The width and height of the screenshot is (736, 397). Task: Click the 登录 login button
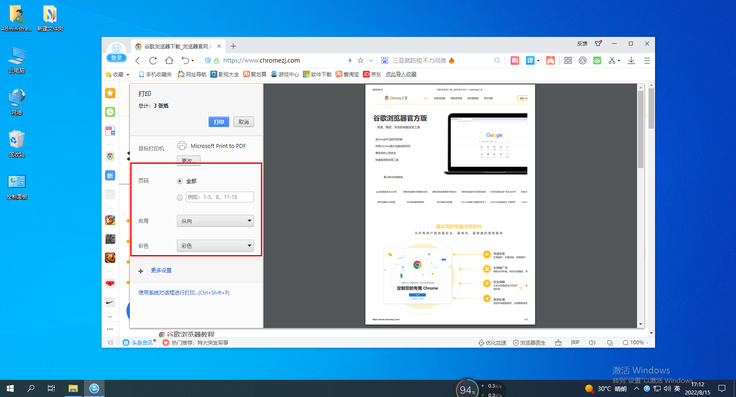tap(116, 57)
